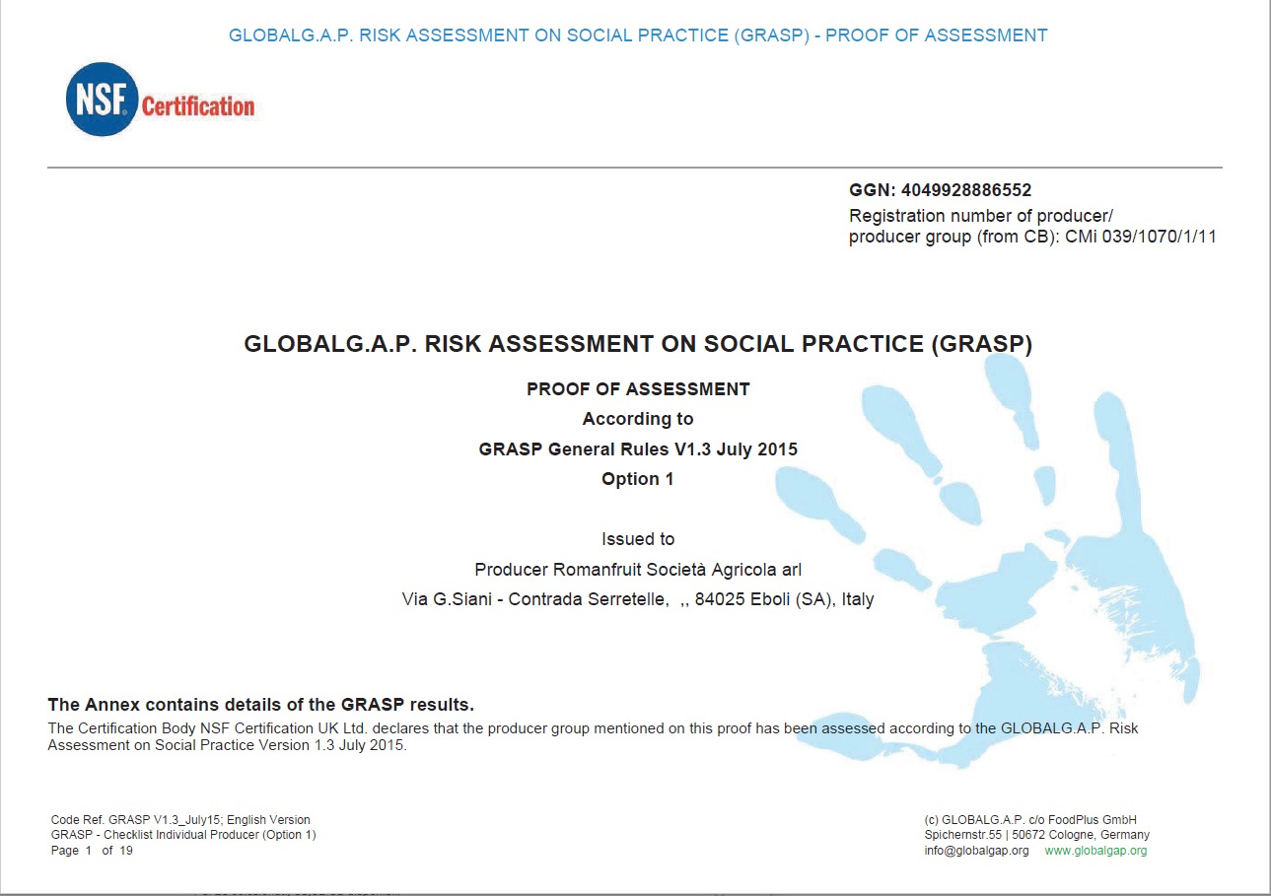The width and height of the screenshot is (1271, 896).
Task: Click the Certification Body NSF declaration sentence
Action: tap(593, 728)
